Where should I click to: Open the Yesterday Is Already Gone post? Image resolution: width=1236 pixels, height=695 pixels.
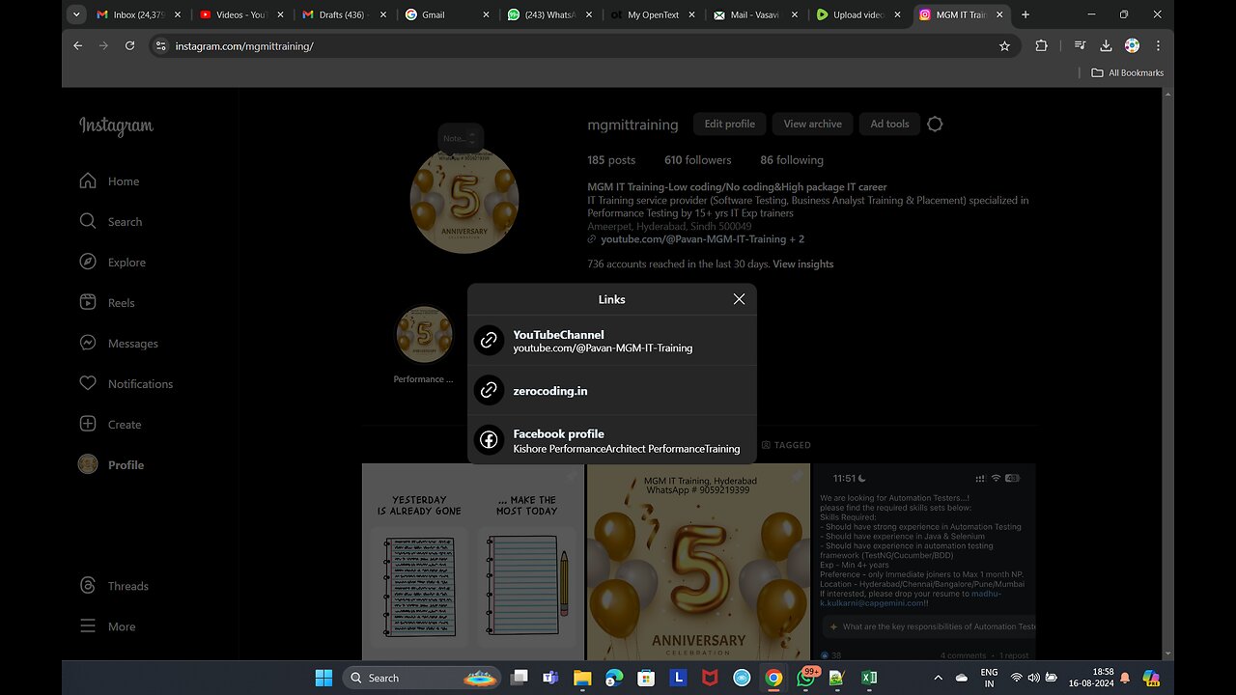473,562
